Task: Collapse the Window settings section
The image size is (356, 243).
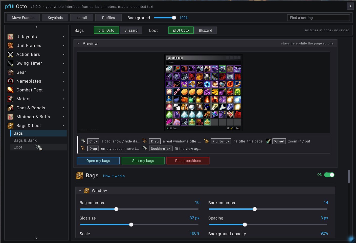Action: point(80,191)
